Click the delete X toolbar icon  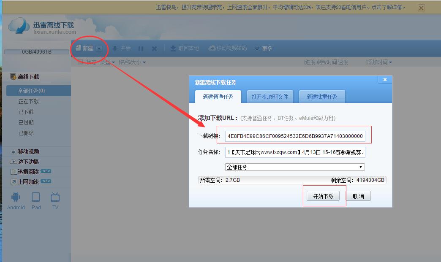tap(154, 49)
